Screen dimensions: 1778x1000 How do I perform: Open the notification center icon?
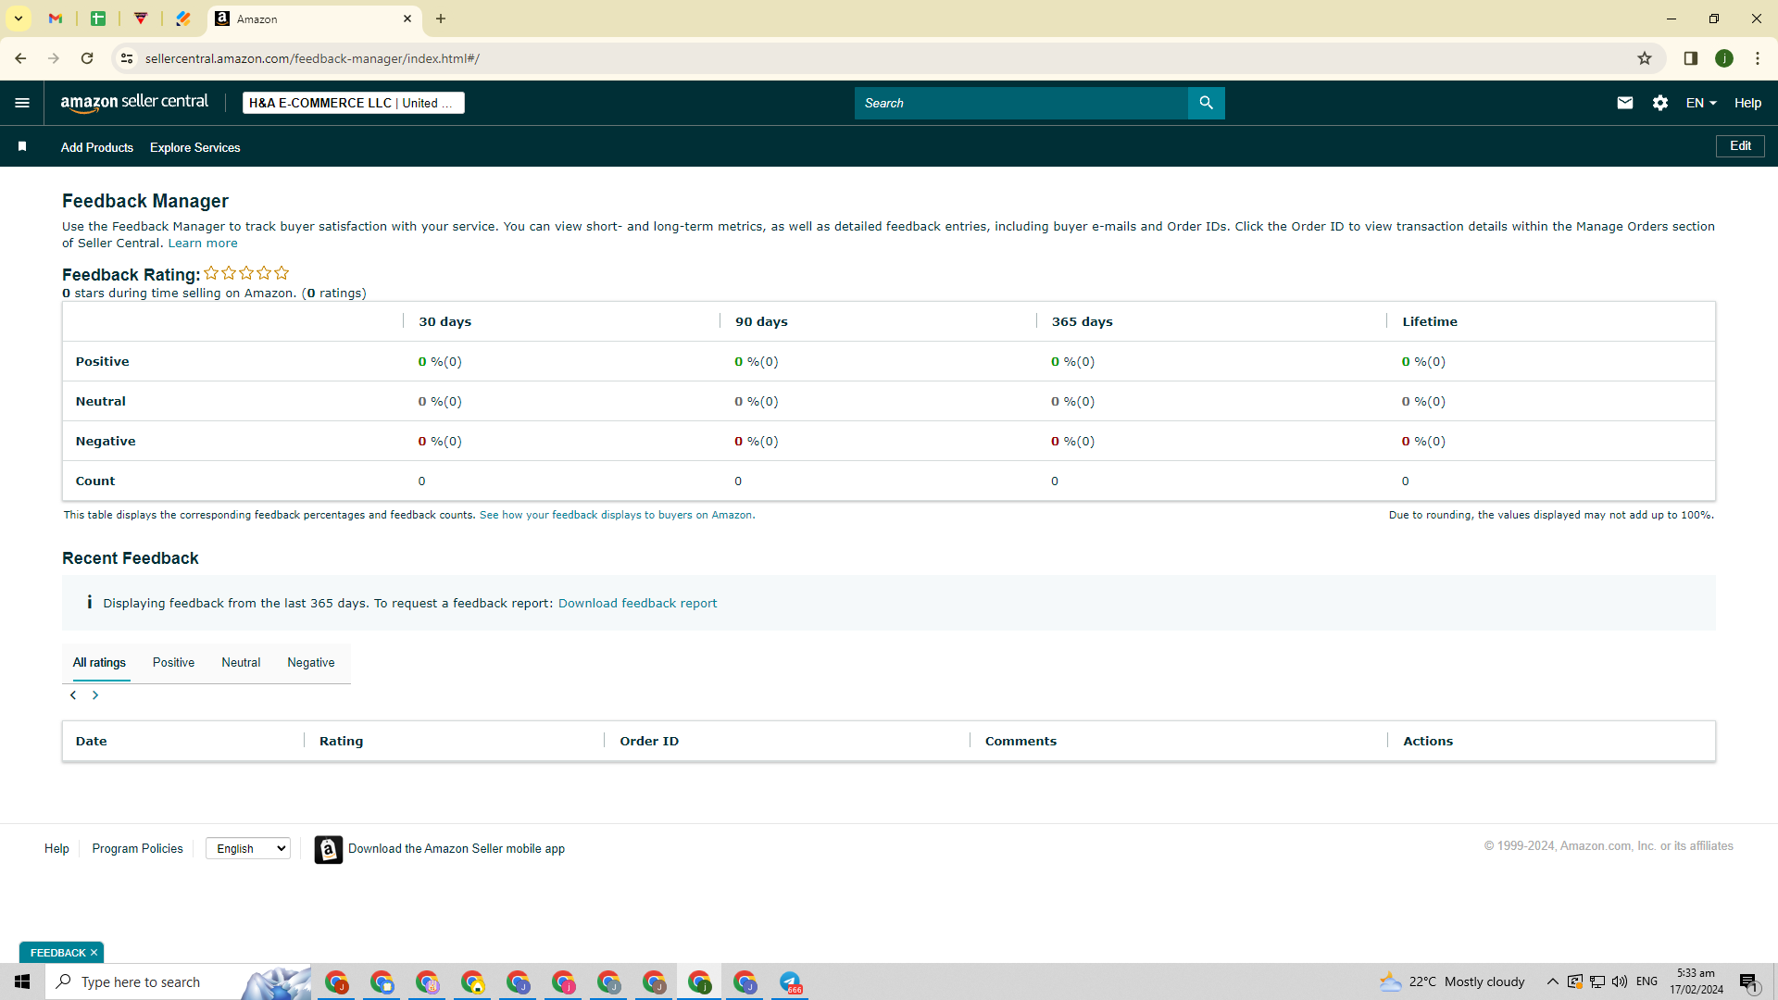(x=1748, y=982)
